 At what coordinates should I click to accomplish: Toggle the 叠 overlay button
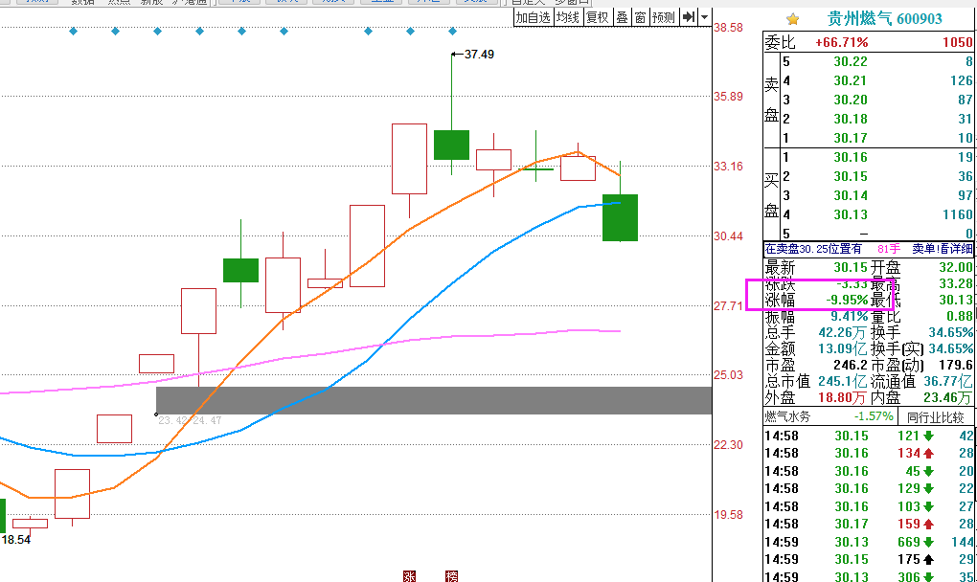tap(622, 17)
